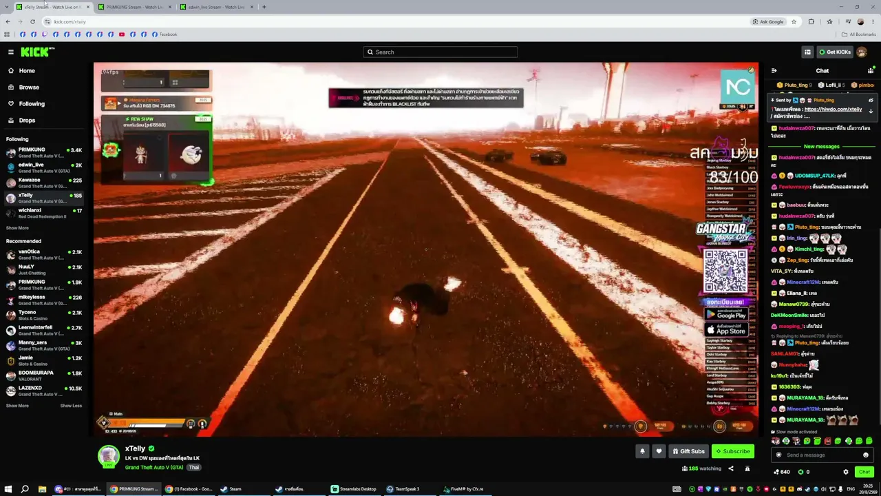Expand Recommended list with Show More

[x=17, y=406]
